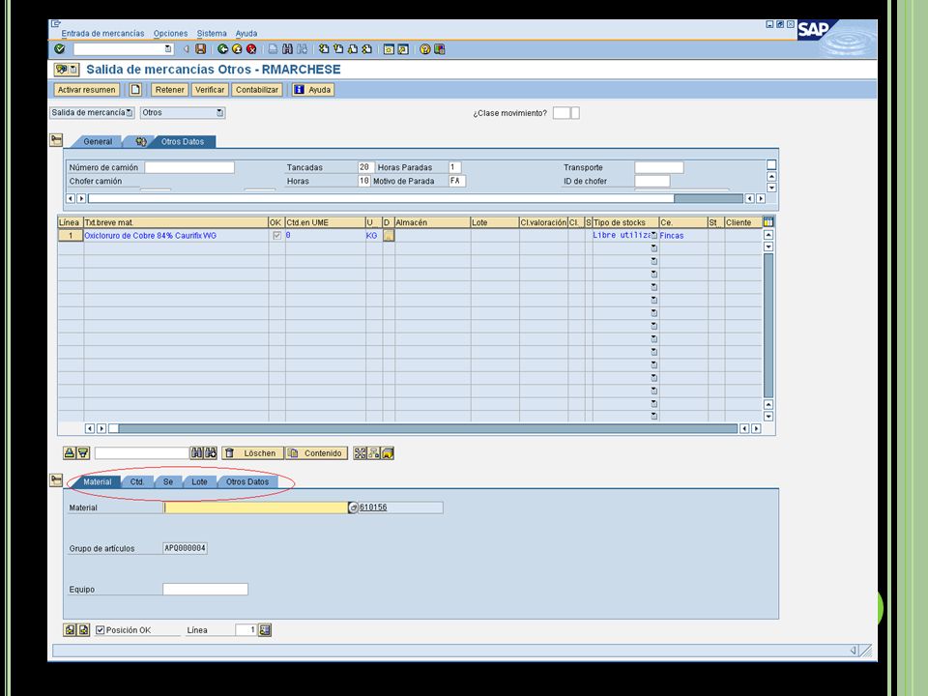Click the hierarchy icon right of Contenido
This screenshot has width=928, height=696.
[x=374, y=453]
